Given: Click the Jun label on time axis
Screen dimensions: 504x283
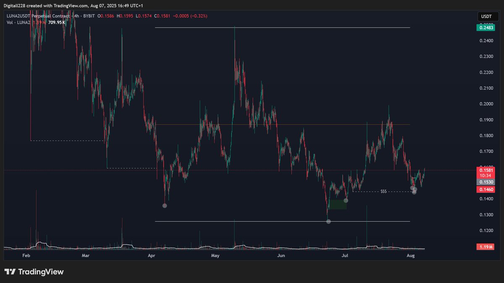Looking at the screenshot, I should [x=281, y=255].
